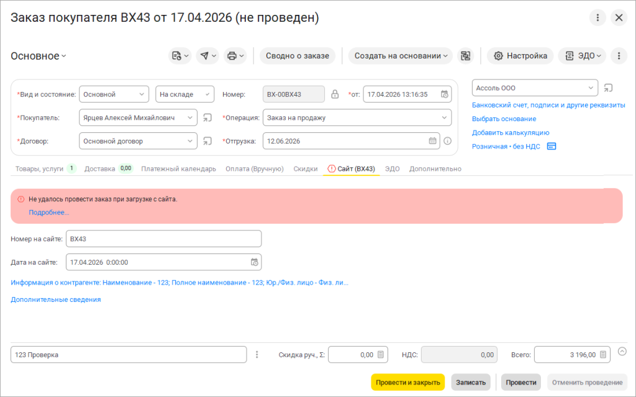Open calculator in Скидка руч. field

[x=381, y=355]
